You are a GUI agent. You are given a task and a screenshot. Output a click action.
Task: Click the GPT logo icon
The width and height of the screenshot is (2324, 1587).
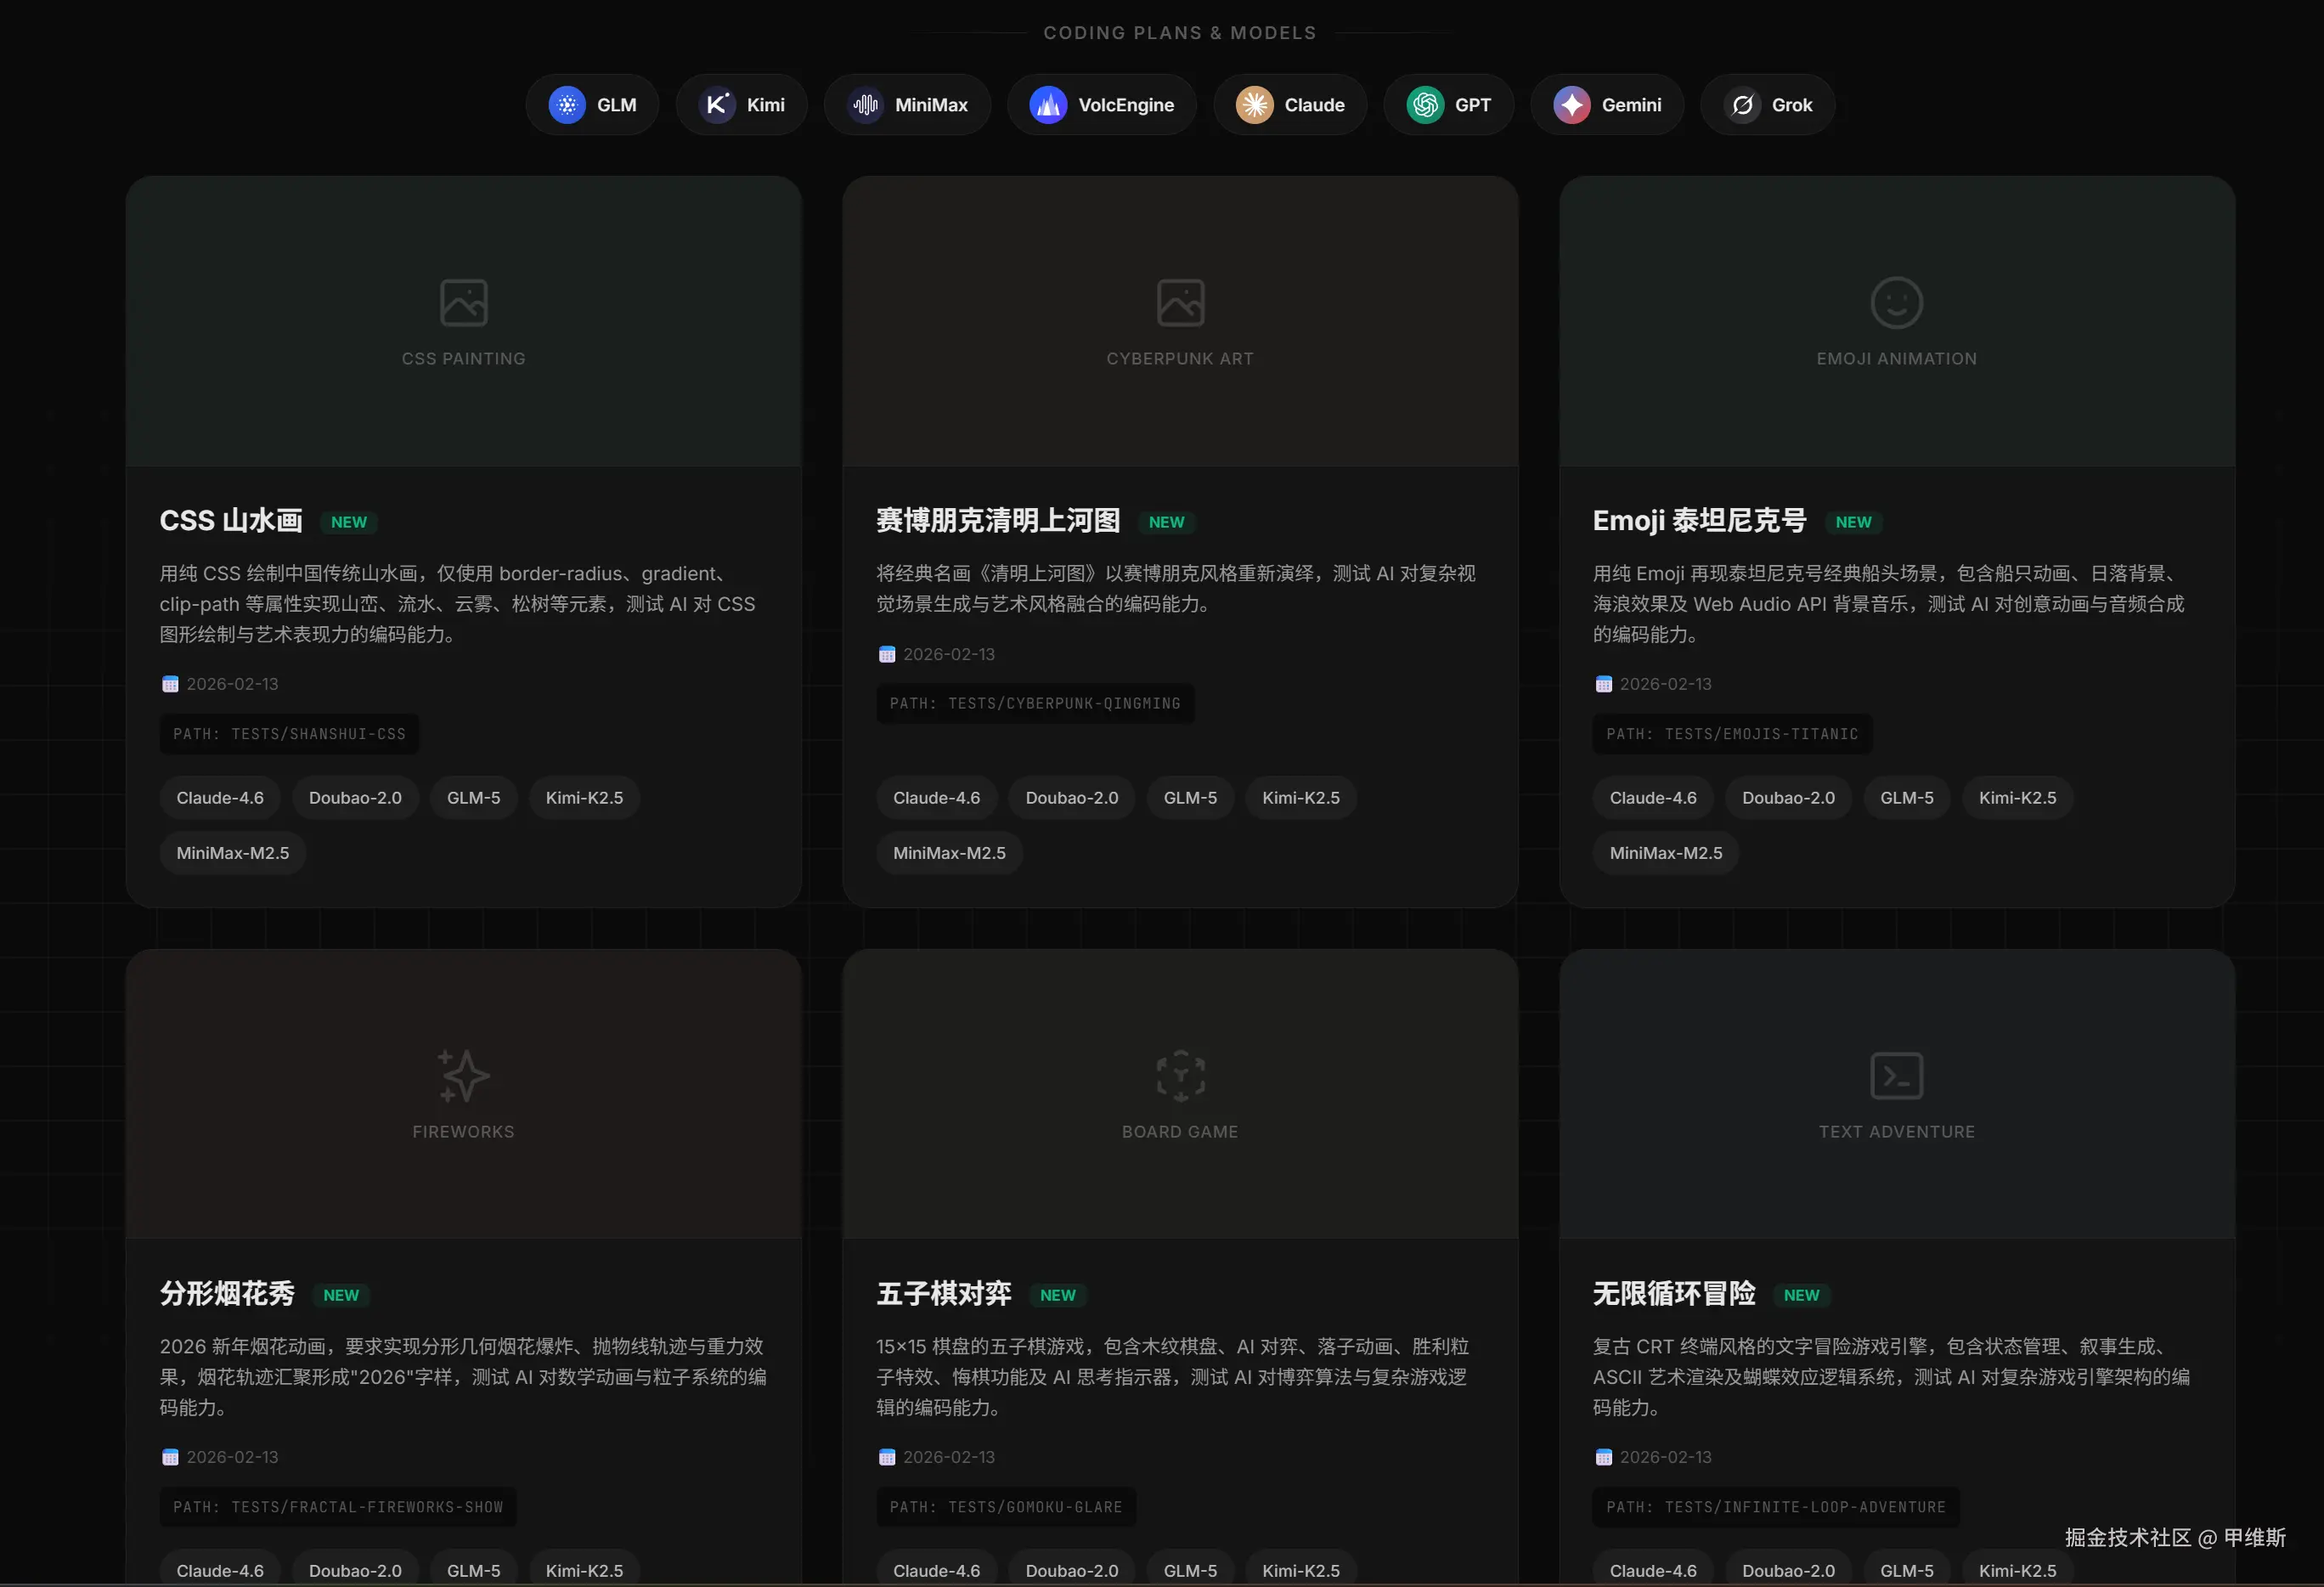[x=1425, y=105]
